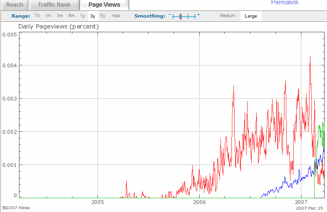The width and height of the screenshot is (327, 212).
Task: Select the Page Views tab
Action: coord(104,5)
